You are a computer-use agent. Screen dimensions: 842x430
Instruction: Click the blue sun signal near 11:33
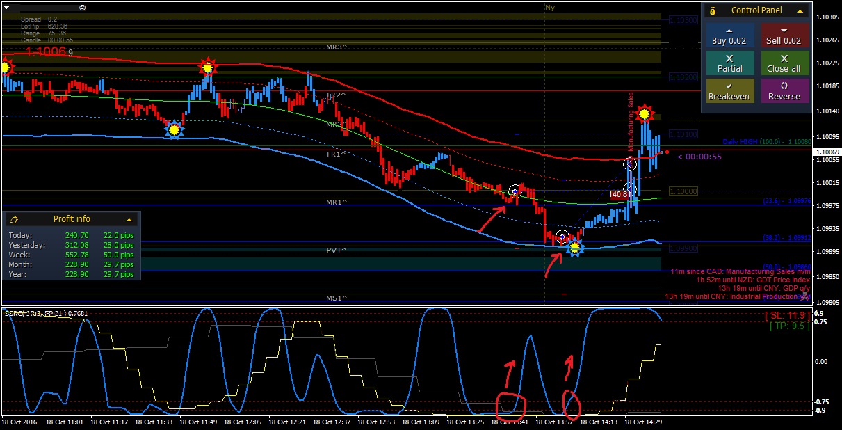[174, 129]
